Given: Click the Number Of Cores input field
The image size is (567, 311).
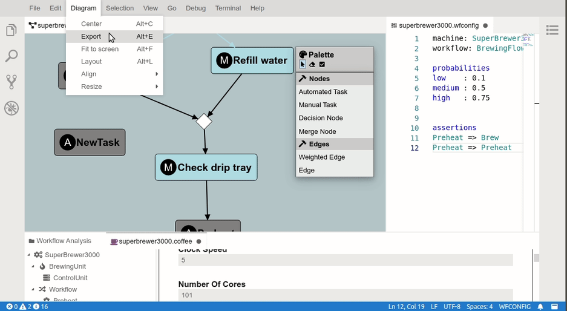Looking at the screenshot, I should [345, 295].
